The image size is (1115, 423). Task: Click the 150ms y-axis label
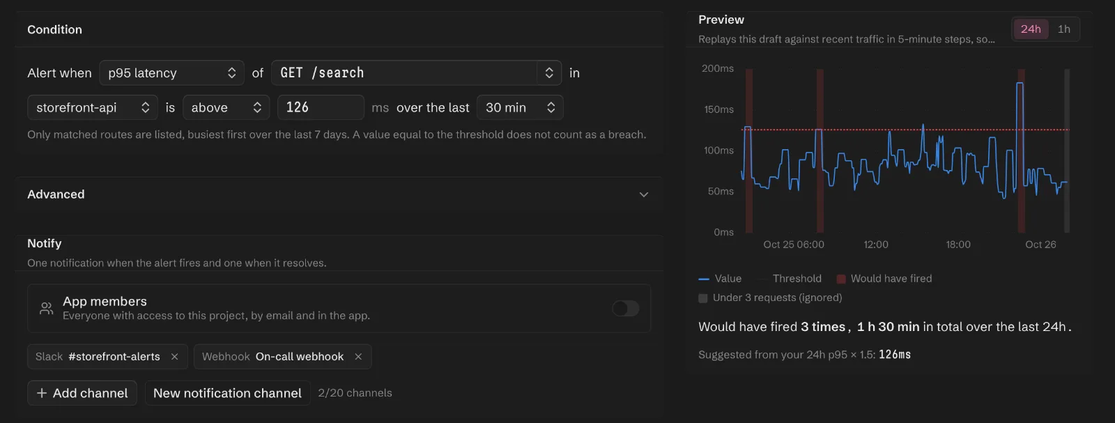point(718,109)
